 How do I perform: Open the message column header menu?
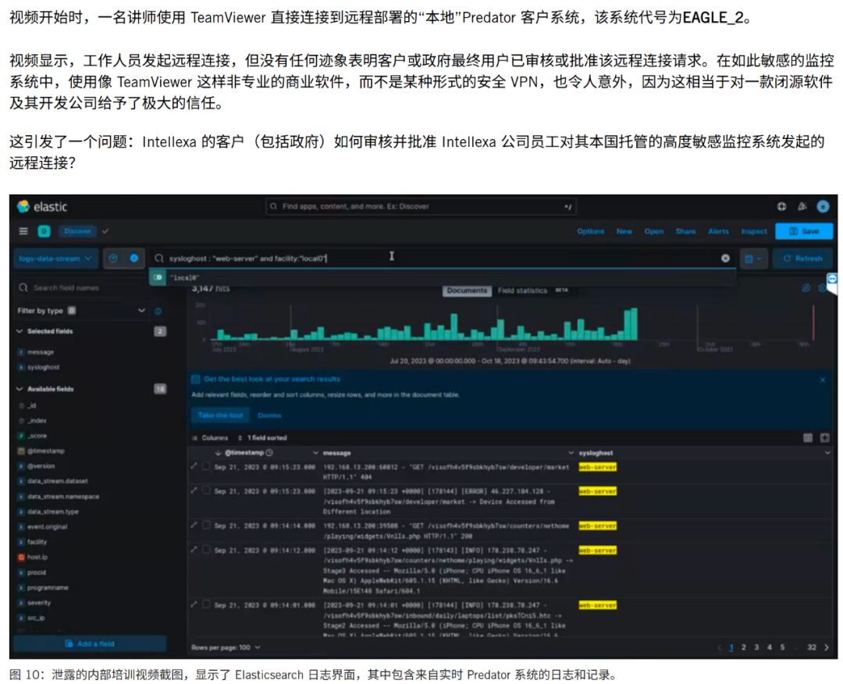[571, 453]
